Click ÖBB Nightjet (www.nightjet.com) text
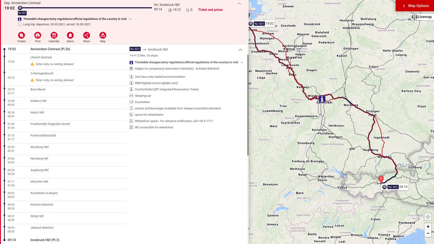This screenshot has width=434, height=244. click(156, 83)
